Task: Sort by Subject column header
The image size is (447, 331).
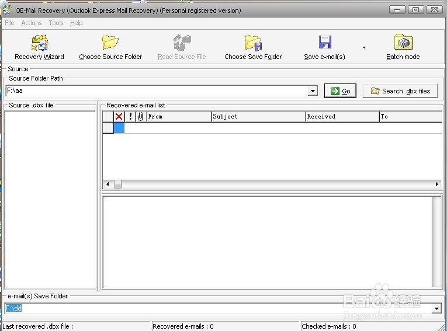Action: 259,116
